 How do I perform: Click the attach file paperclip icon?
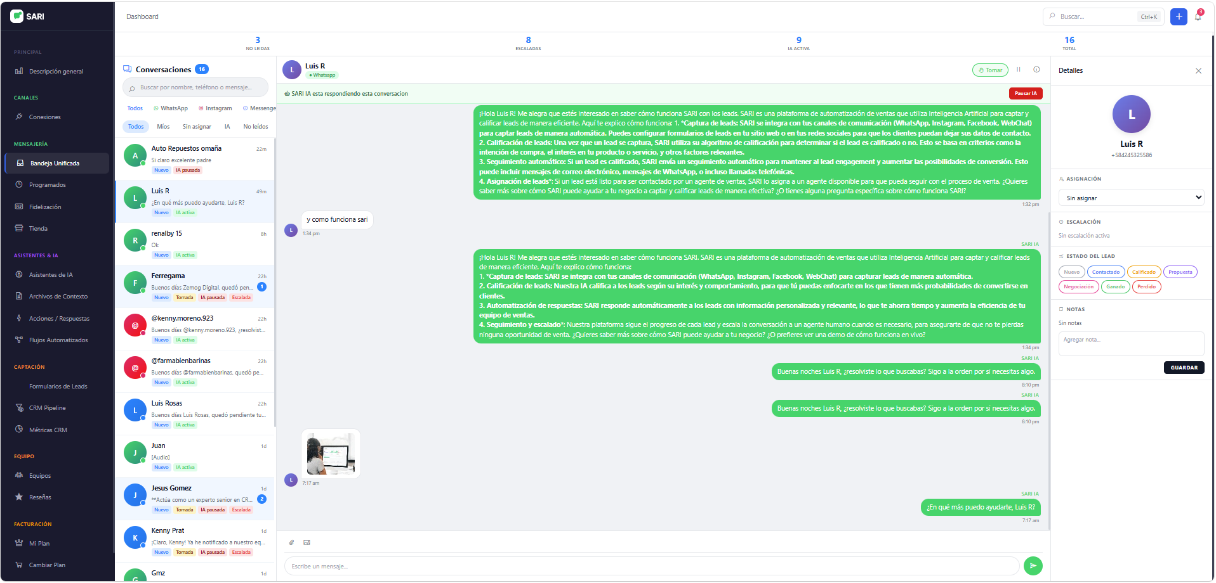292,543
